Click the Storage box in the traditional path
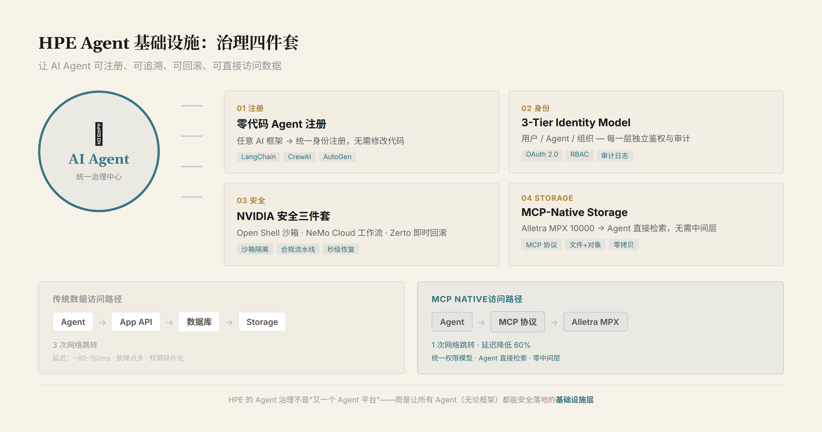Viewport: 822px width, 432px height. coord(262,322)
